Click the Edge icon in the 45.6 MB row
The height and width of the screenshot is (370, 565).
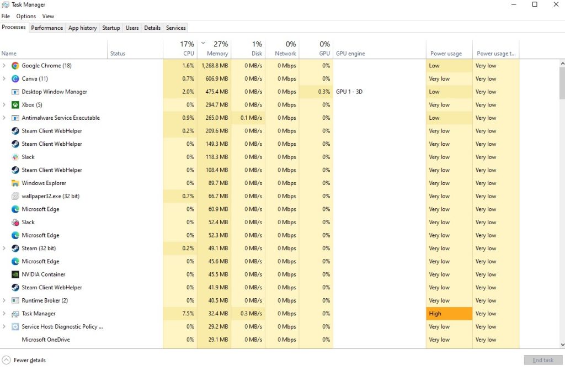pyautogui.click(x=15, y=261)
